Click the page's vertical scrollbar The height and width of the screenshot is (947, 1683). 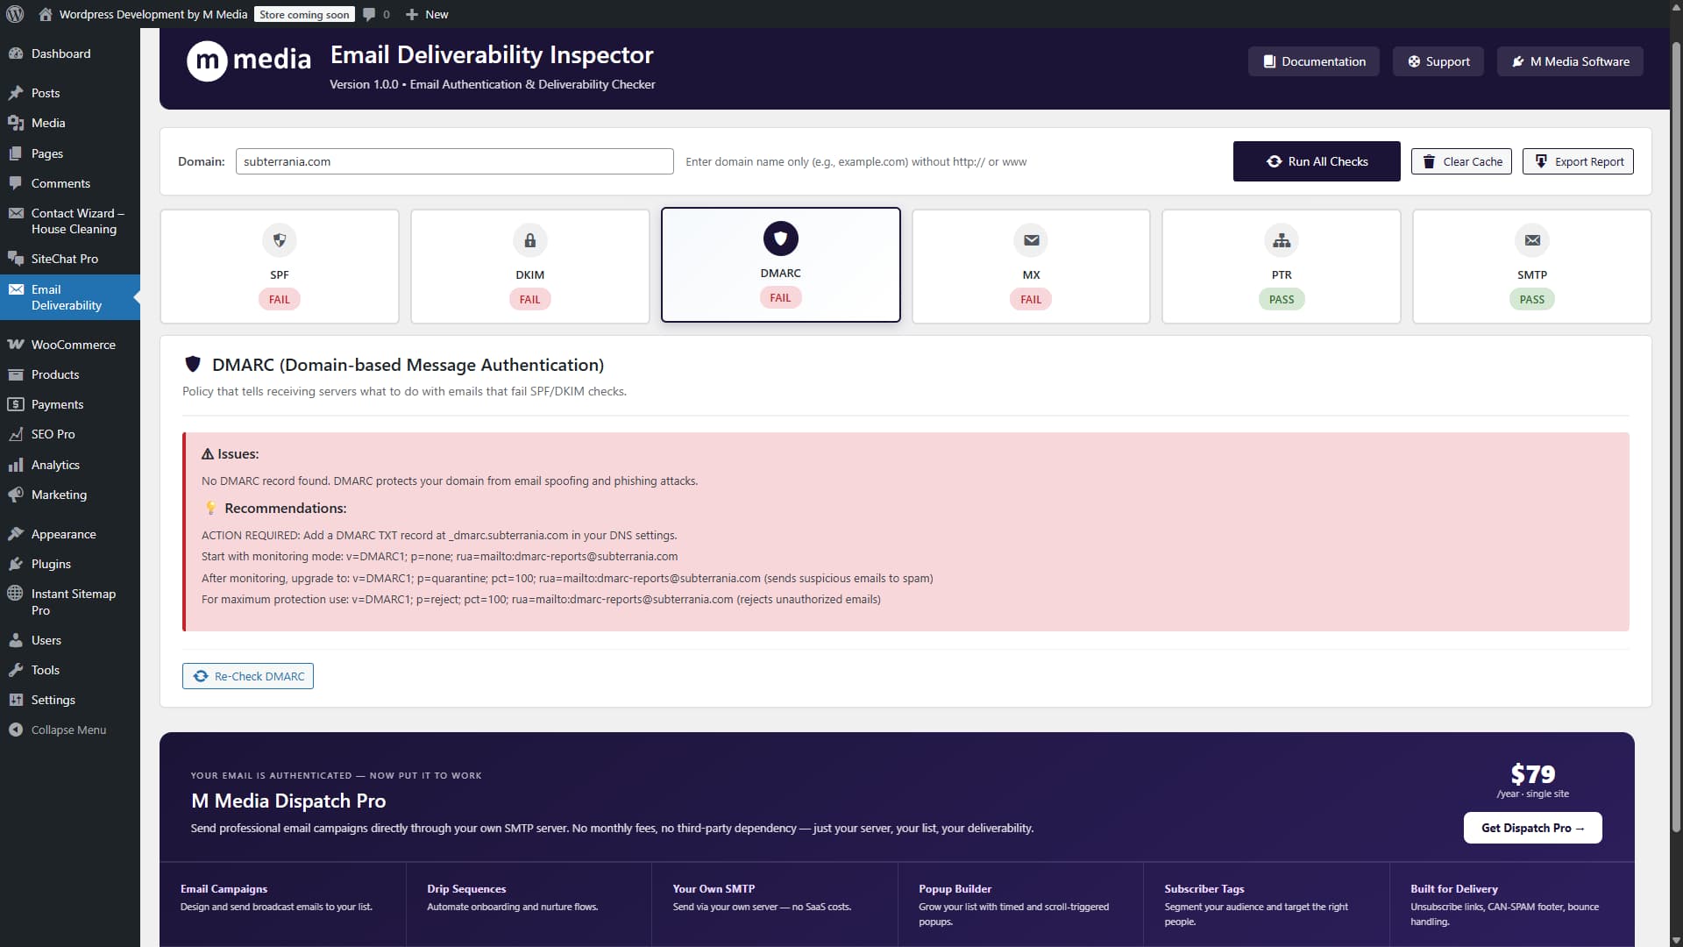(x=1676, y=438)
